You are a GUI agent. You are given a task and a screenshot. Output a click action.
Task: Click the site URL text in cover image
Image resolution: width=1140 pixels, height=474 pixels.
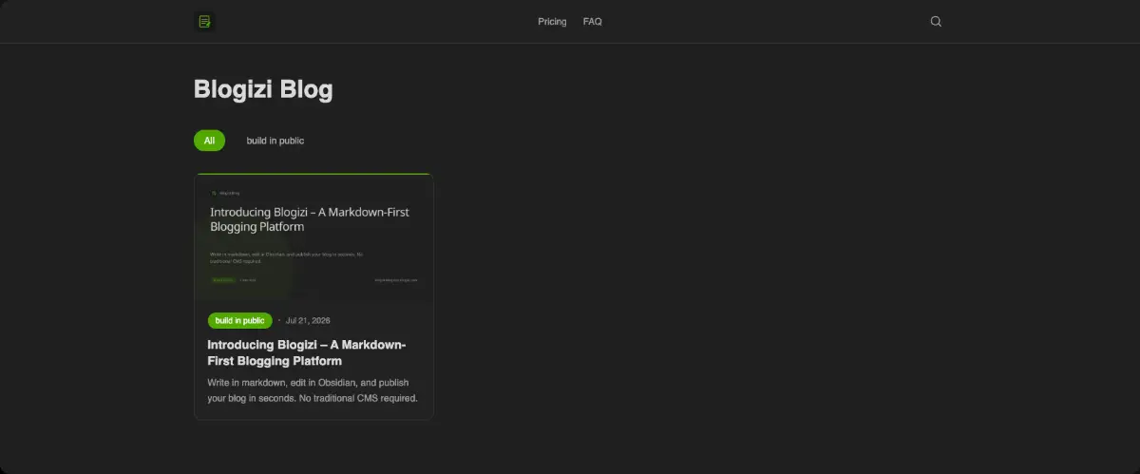click(x=396, y=280)
